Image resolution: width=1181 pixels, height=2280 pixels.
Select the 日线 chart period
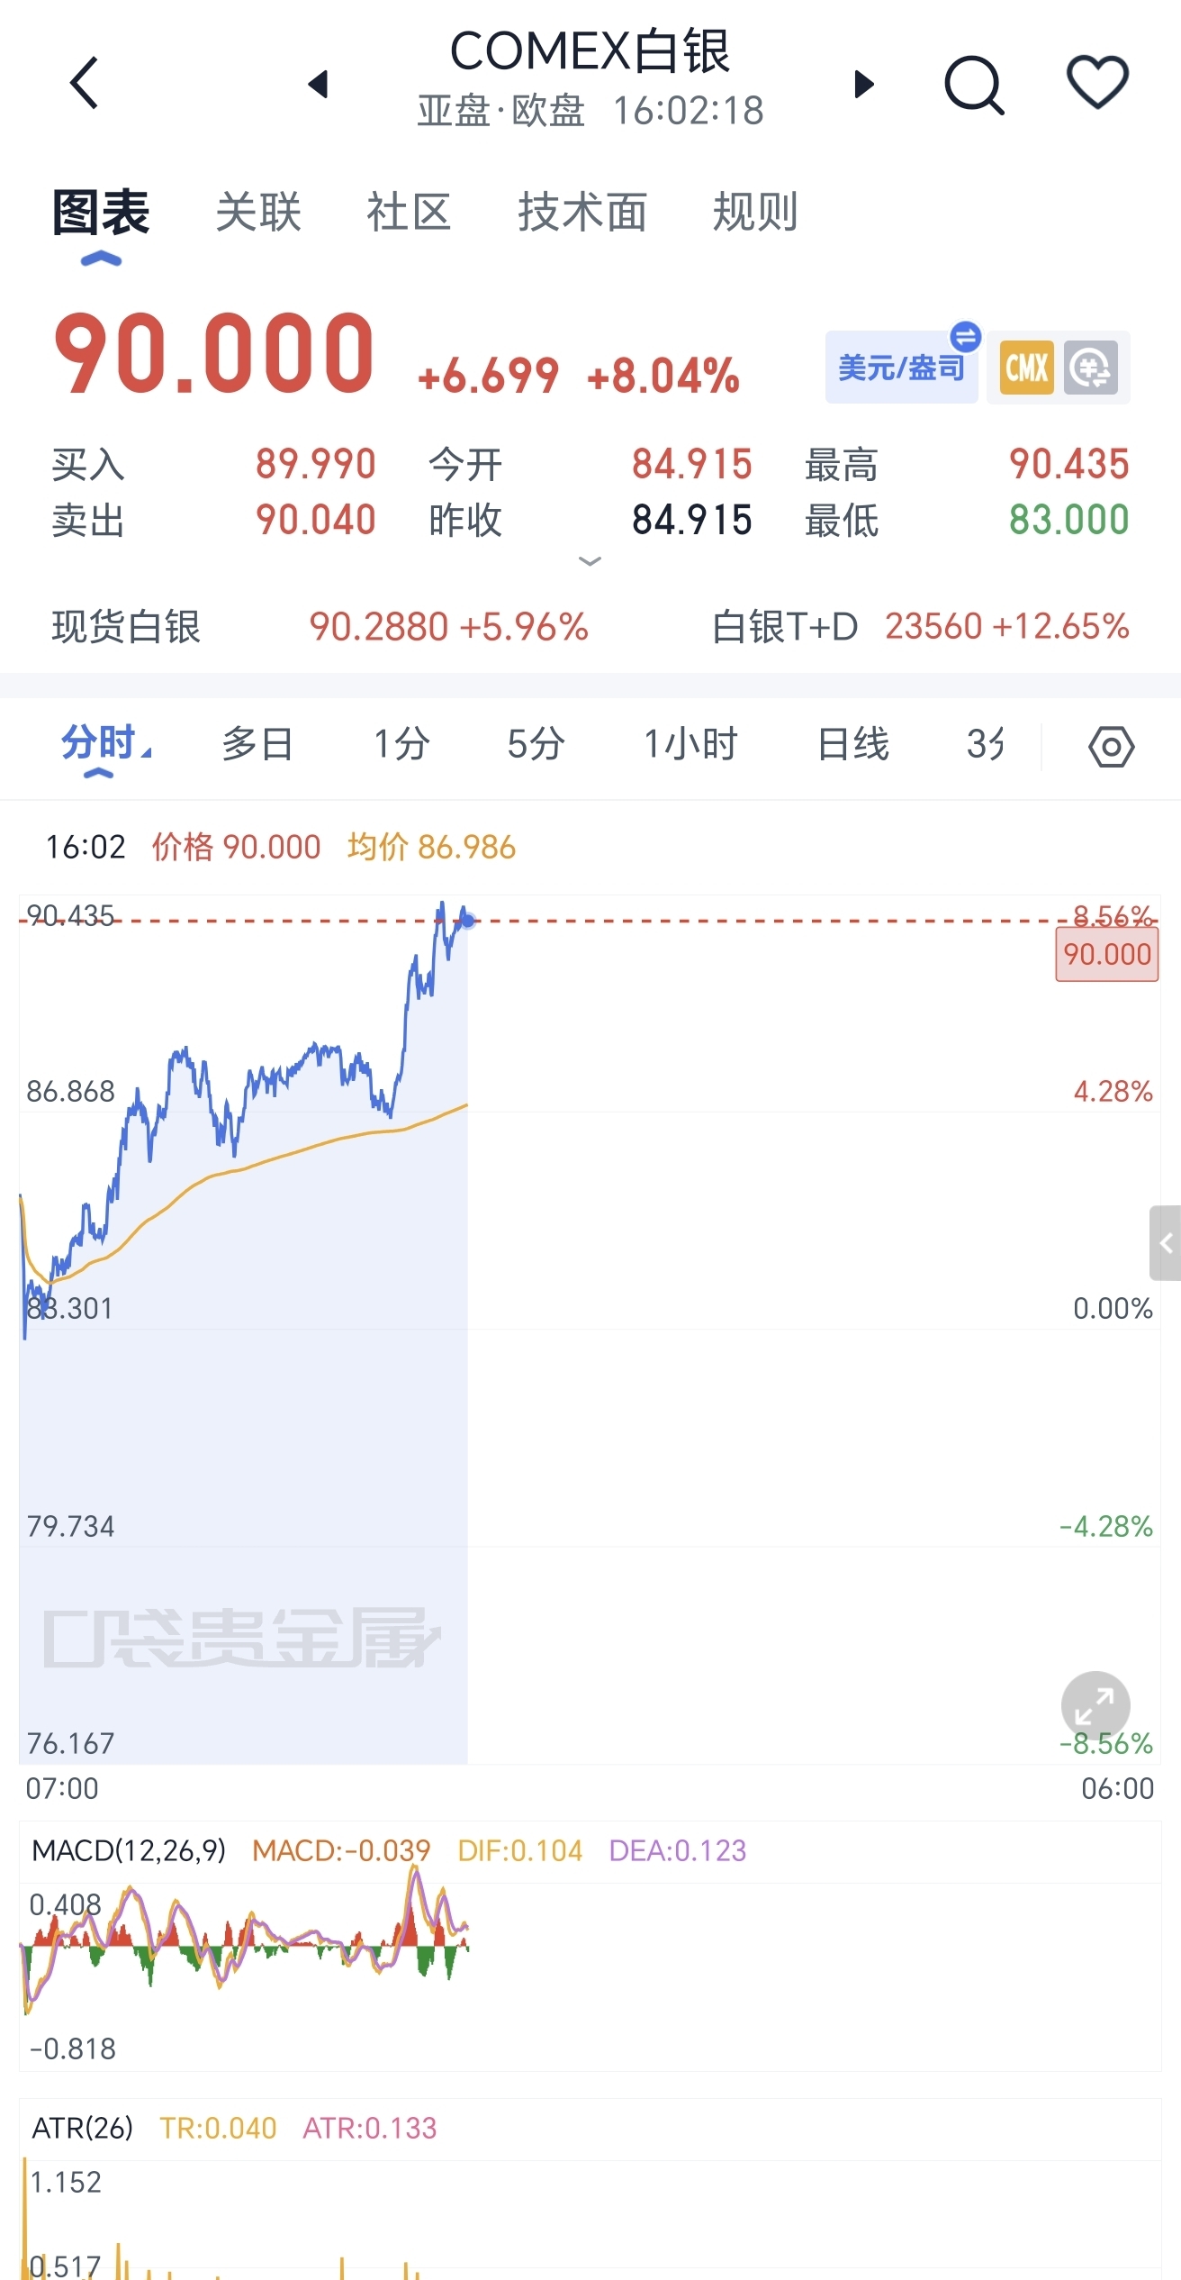tap(853, 745)
